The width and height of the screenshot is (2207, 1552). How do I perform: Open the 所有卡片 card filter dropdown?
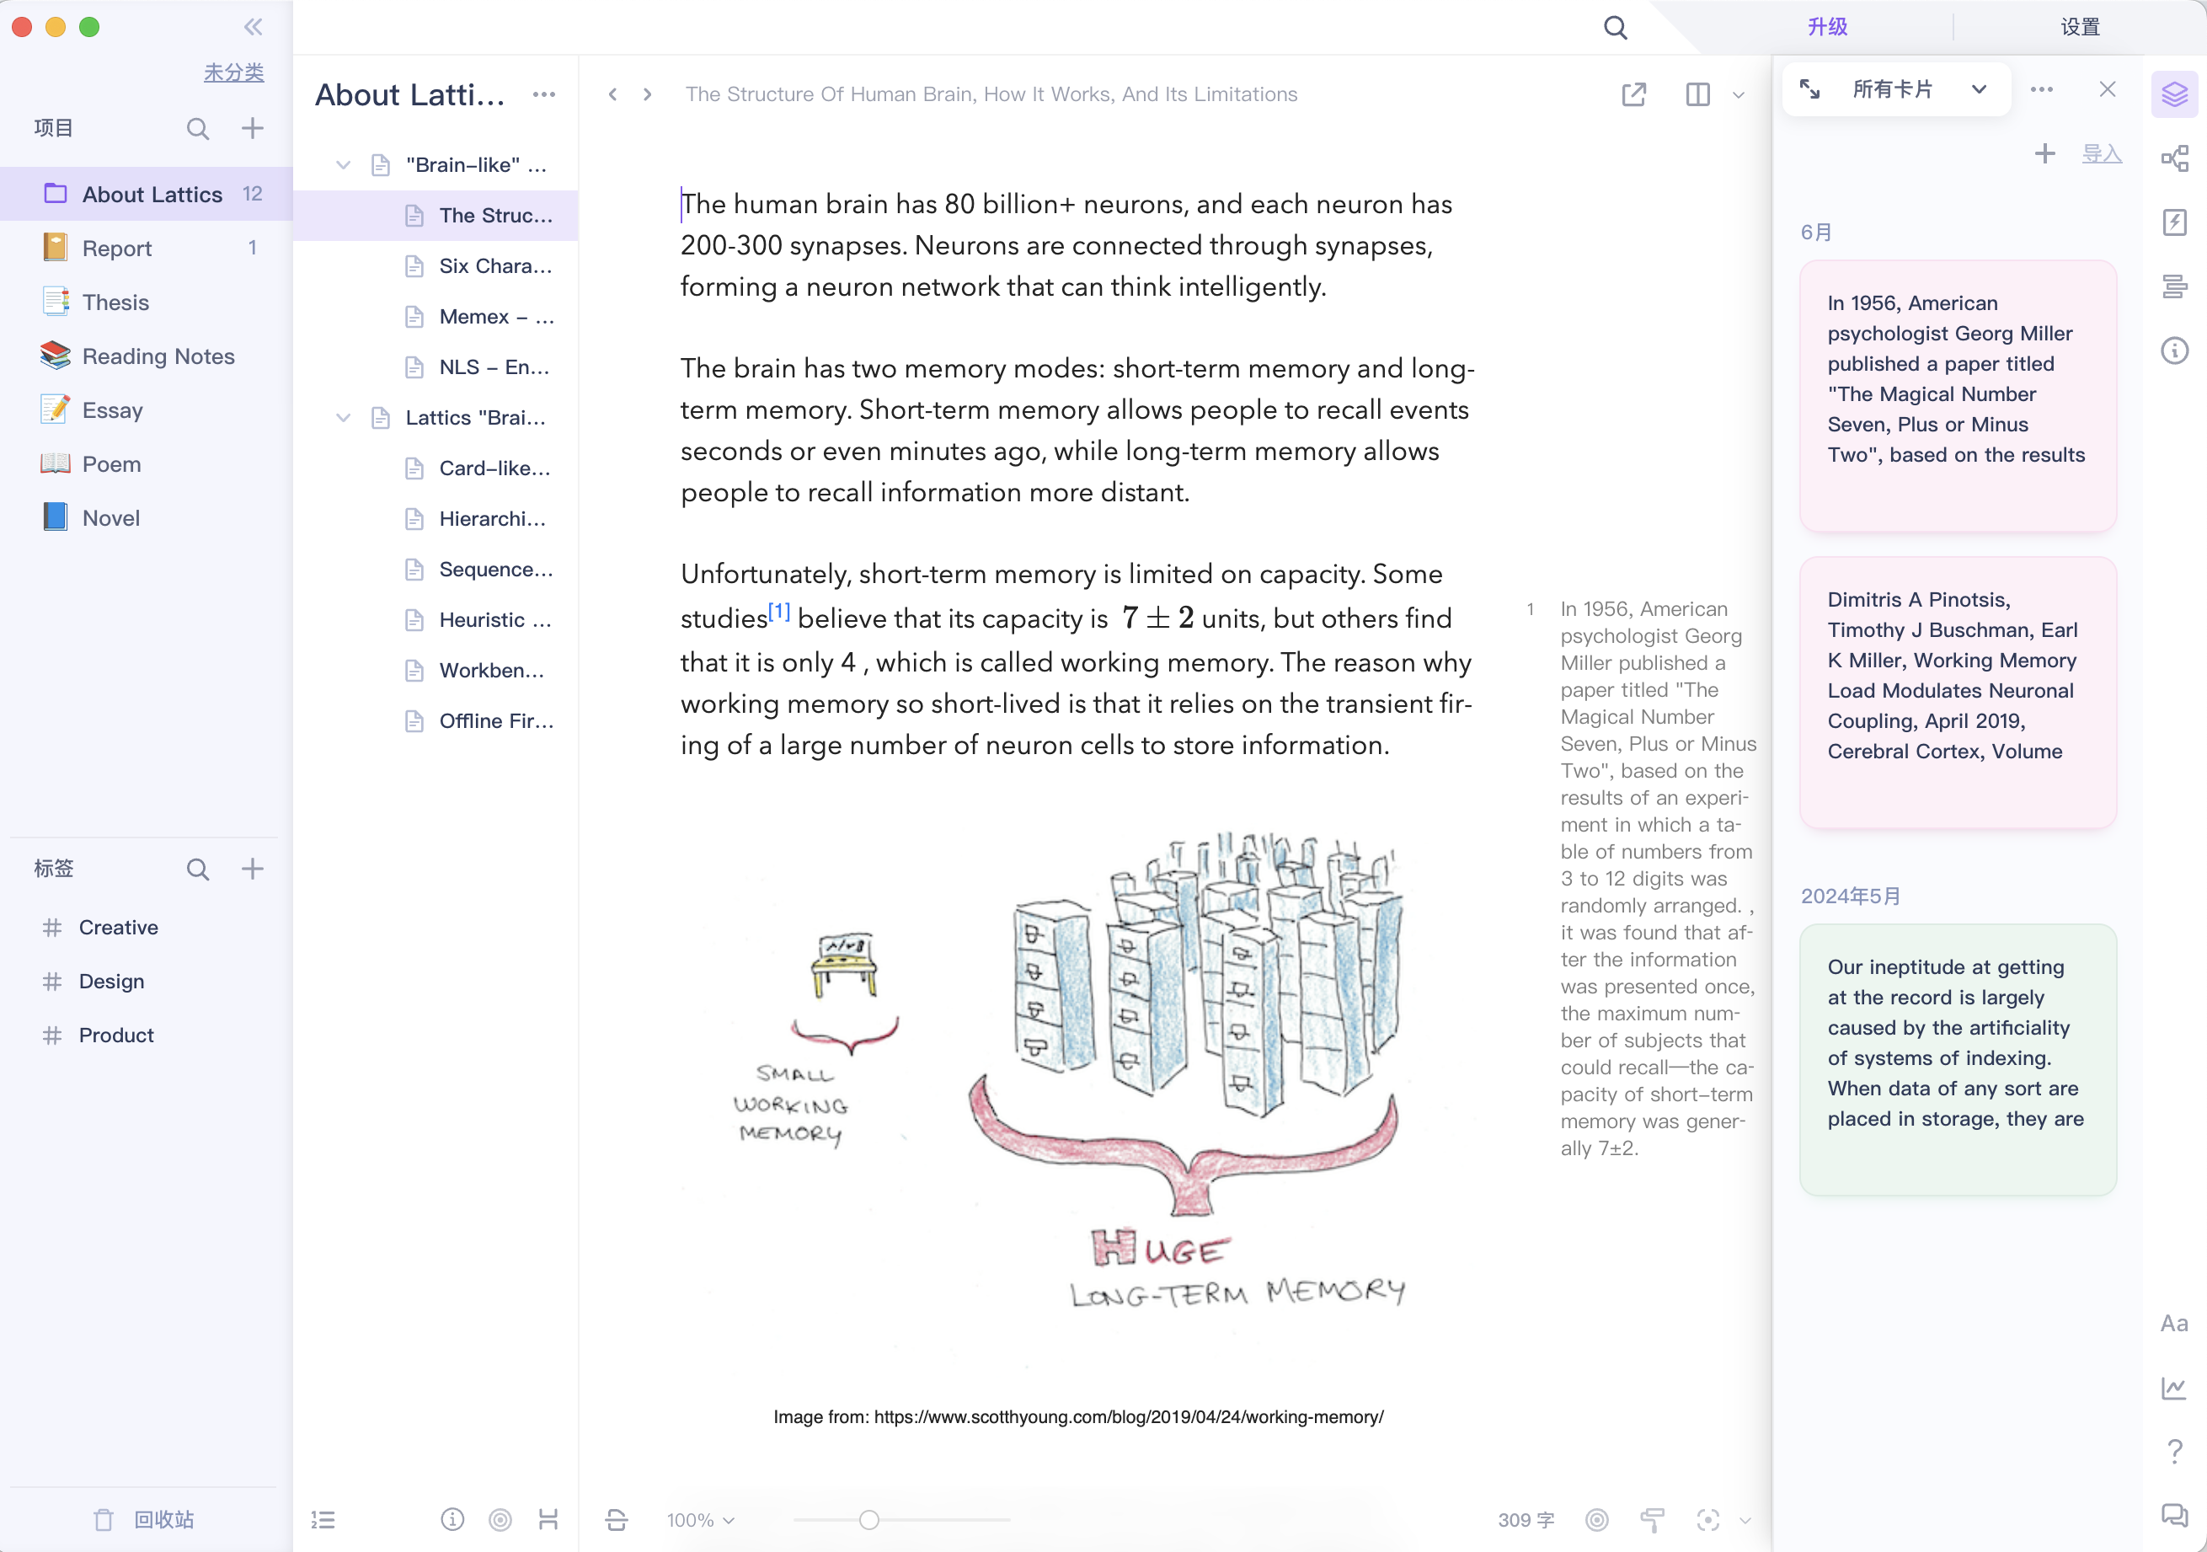(x=1919, y=89)
